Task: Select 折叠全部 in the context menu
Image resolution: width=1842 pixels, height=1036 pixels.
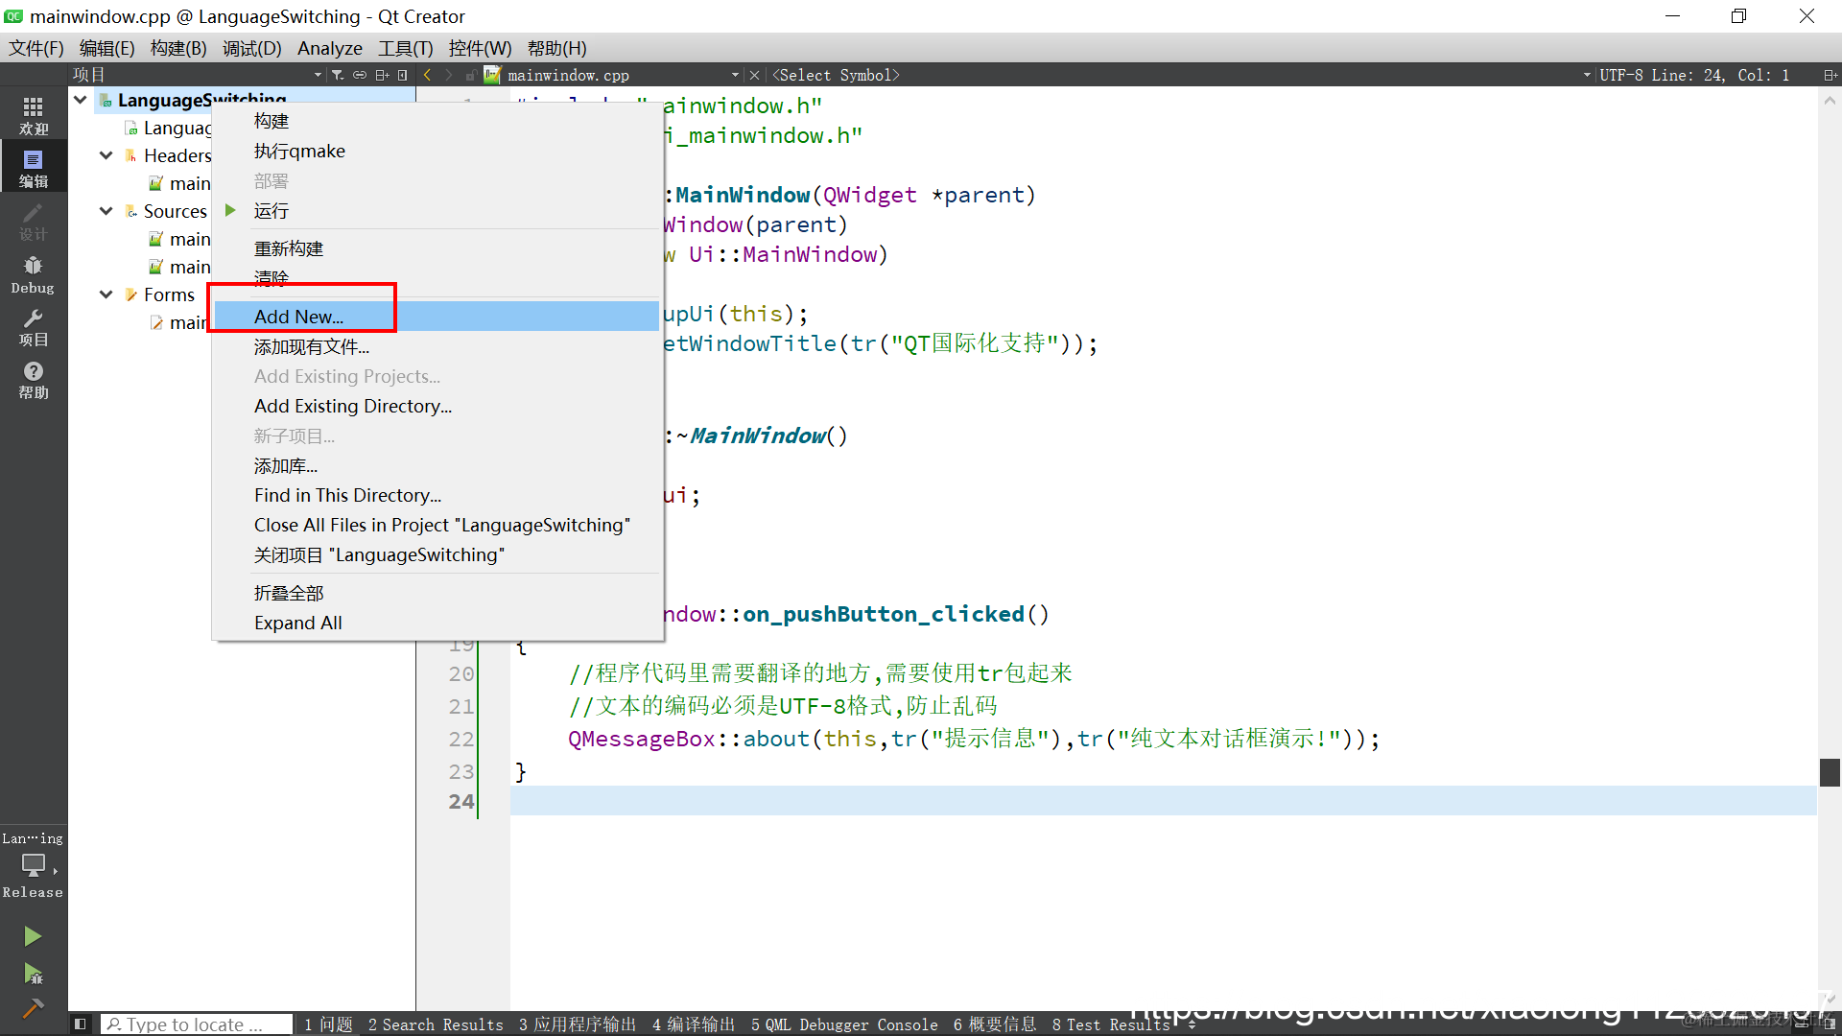Action: click(x=437, y=593)
